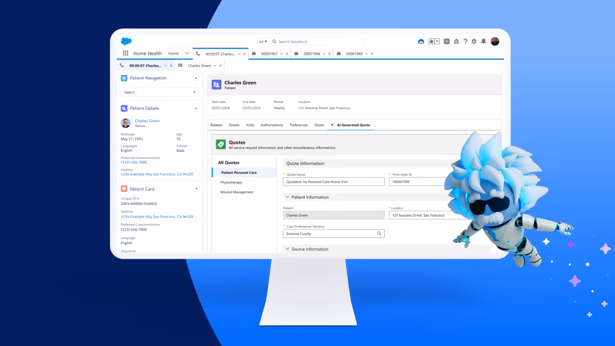
Task: Click the Patient Details panel icon
Action: click(124, 108)
